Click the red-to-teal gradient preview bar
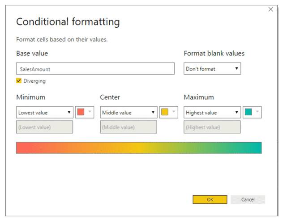 click(x=139, y=148)
